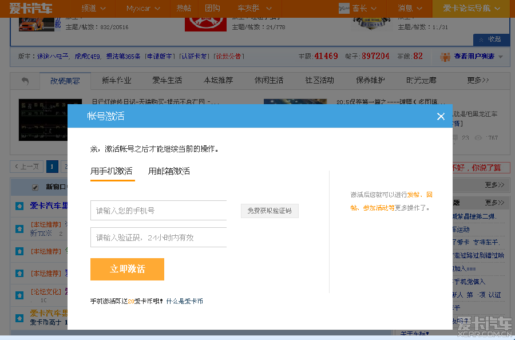
Task: Open the sidebar link ending in 走过路过别错过哈
Action: click(x=478, y=255)
